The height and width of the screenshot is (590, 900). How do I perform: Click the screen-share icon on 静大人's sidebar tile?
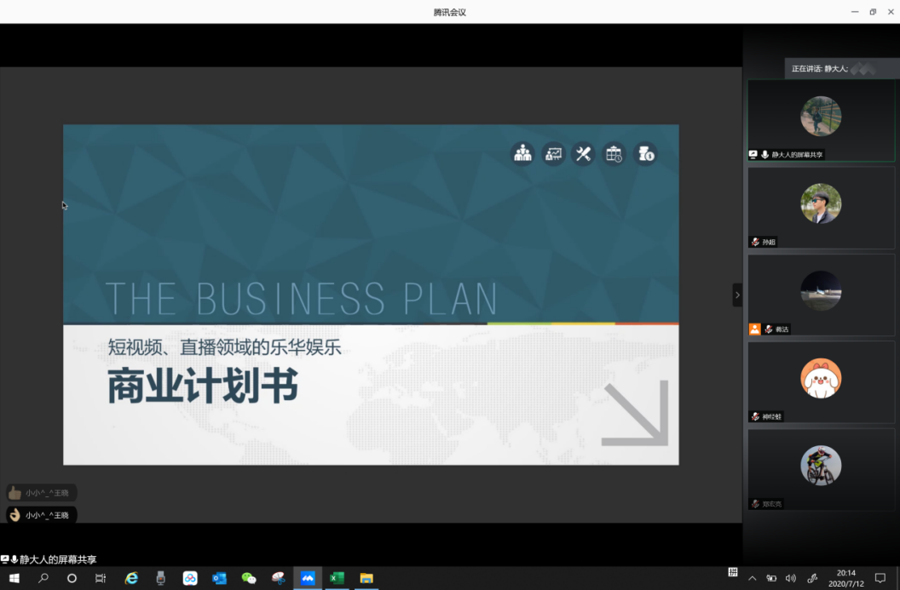coord(753,154)
